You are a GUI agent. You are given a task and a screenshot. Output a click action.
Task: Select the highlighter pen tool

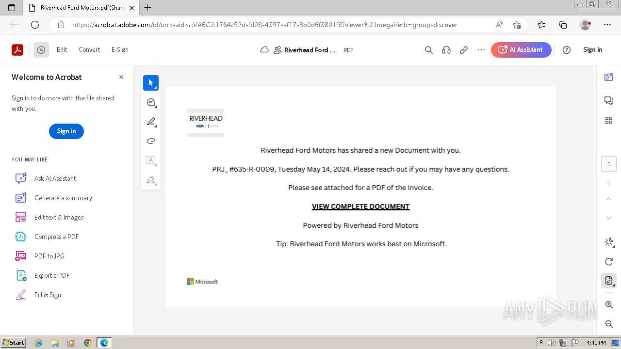151,122
